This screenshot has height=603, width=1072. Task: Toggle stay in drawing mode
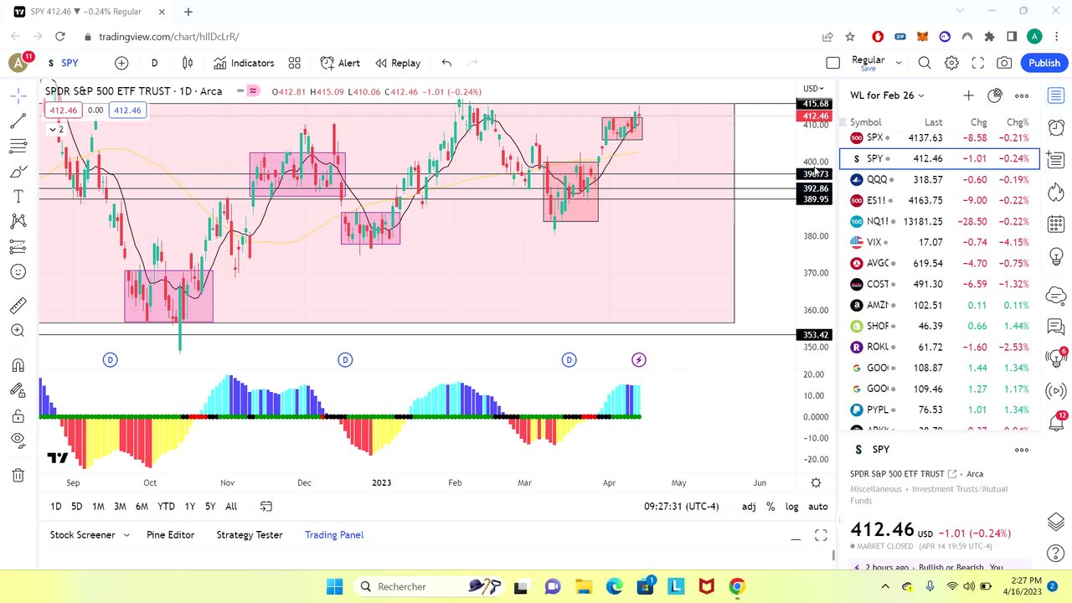pyautogui.click(x=18, y=390)
